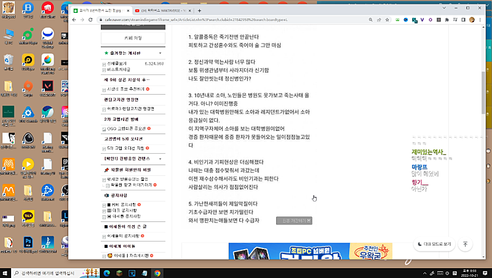This screenshot has width=492, height=278.
Task: Open the OGQ 고멤티콘 공모전 board
Action: click(x=127, y=129)
